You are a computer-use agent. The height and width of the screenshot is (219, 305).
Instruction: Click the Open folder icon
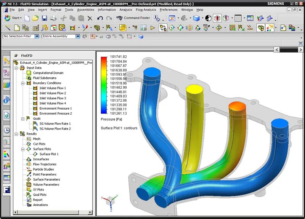(x=35, y=18)
